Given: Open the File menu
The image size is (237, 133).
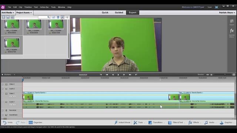Looking at the screenshot, I should pos(9,7).
